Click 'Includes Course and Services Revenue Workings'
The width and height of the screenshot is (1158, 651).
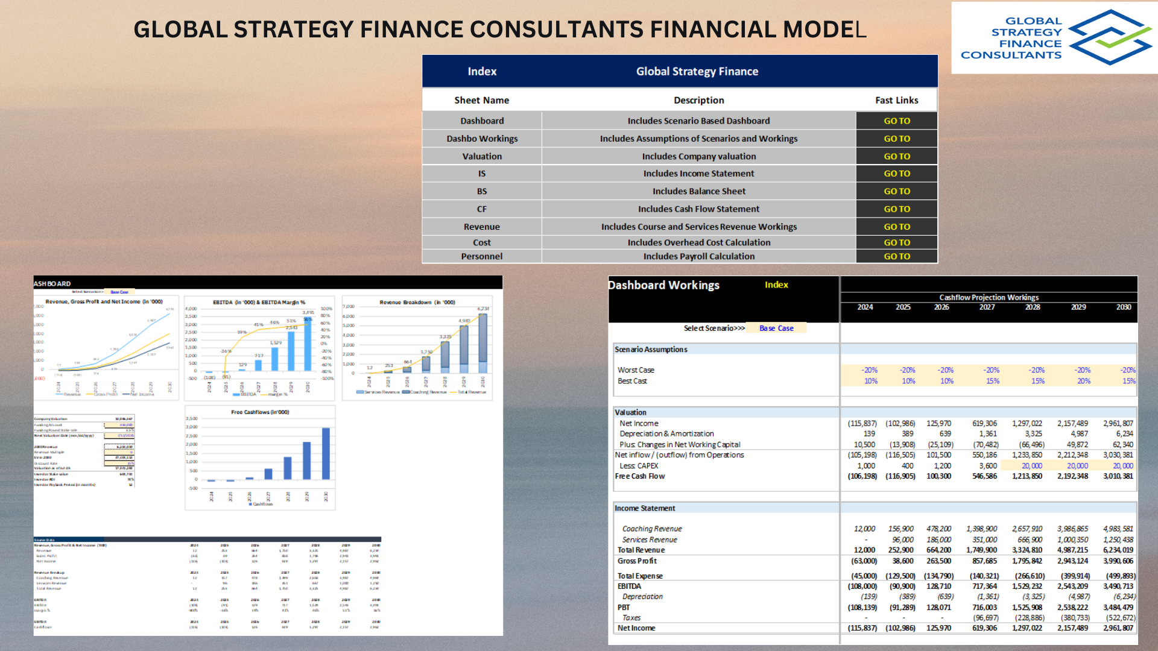click(698, 227)
